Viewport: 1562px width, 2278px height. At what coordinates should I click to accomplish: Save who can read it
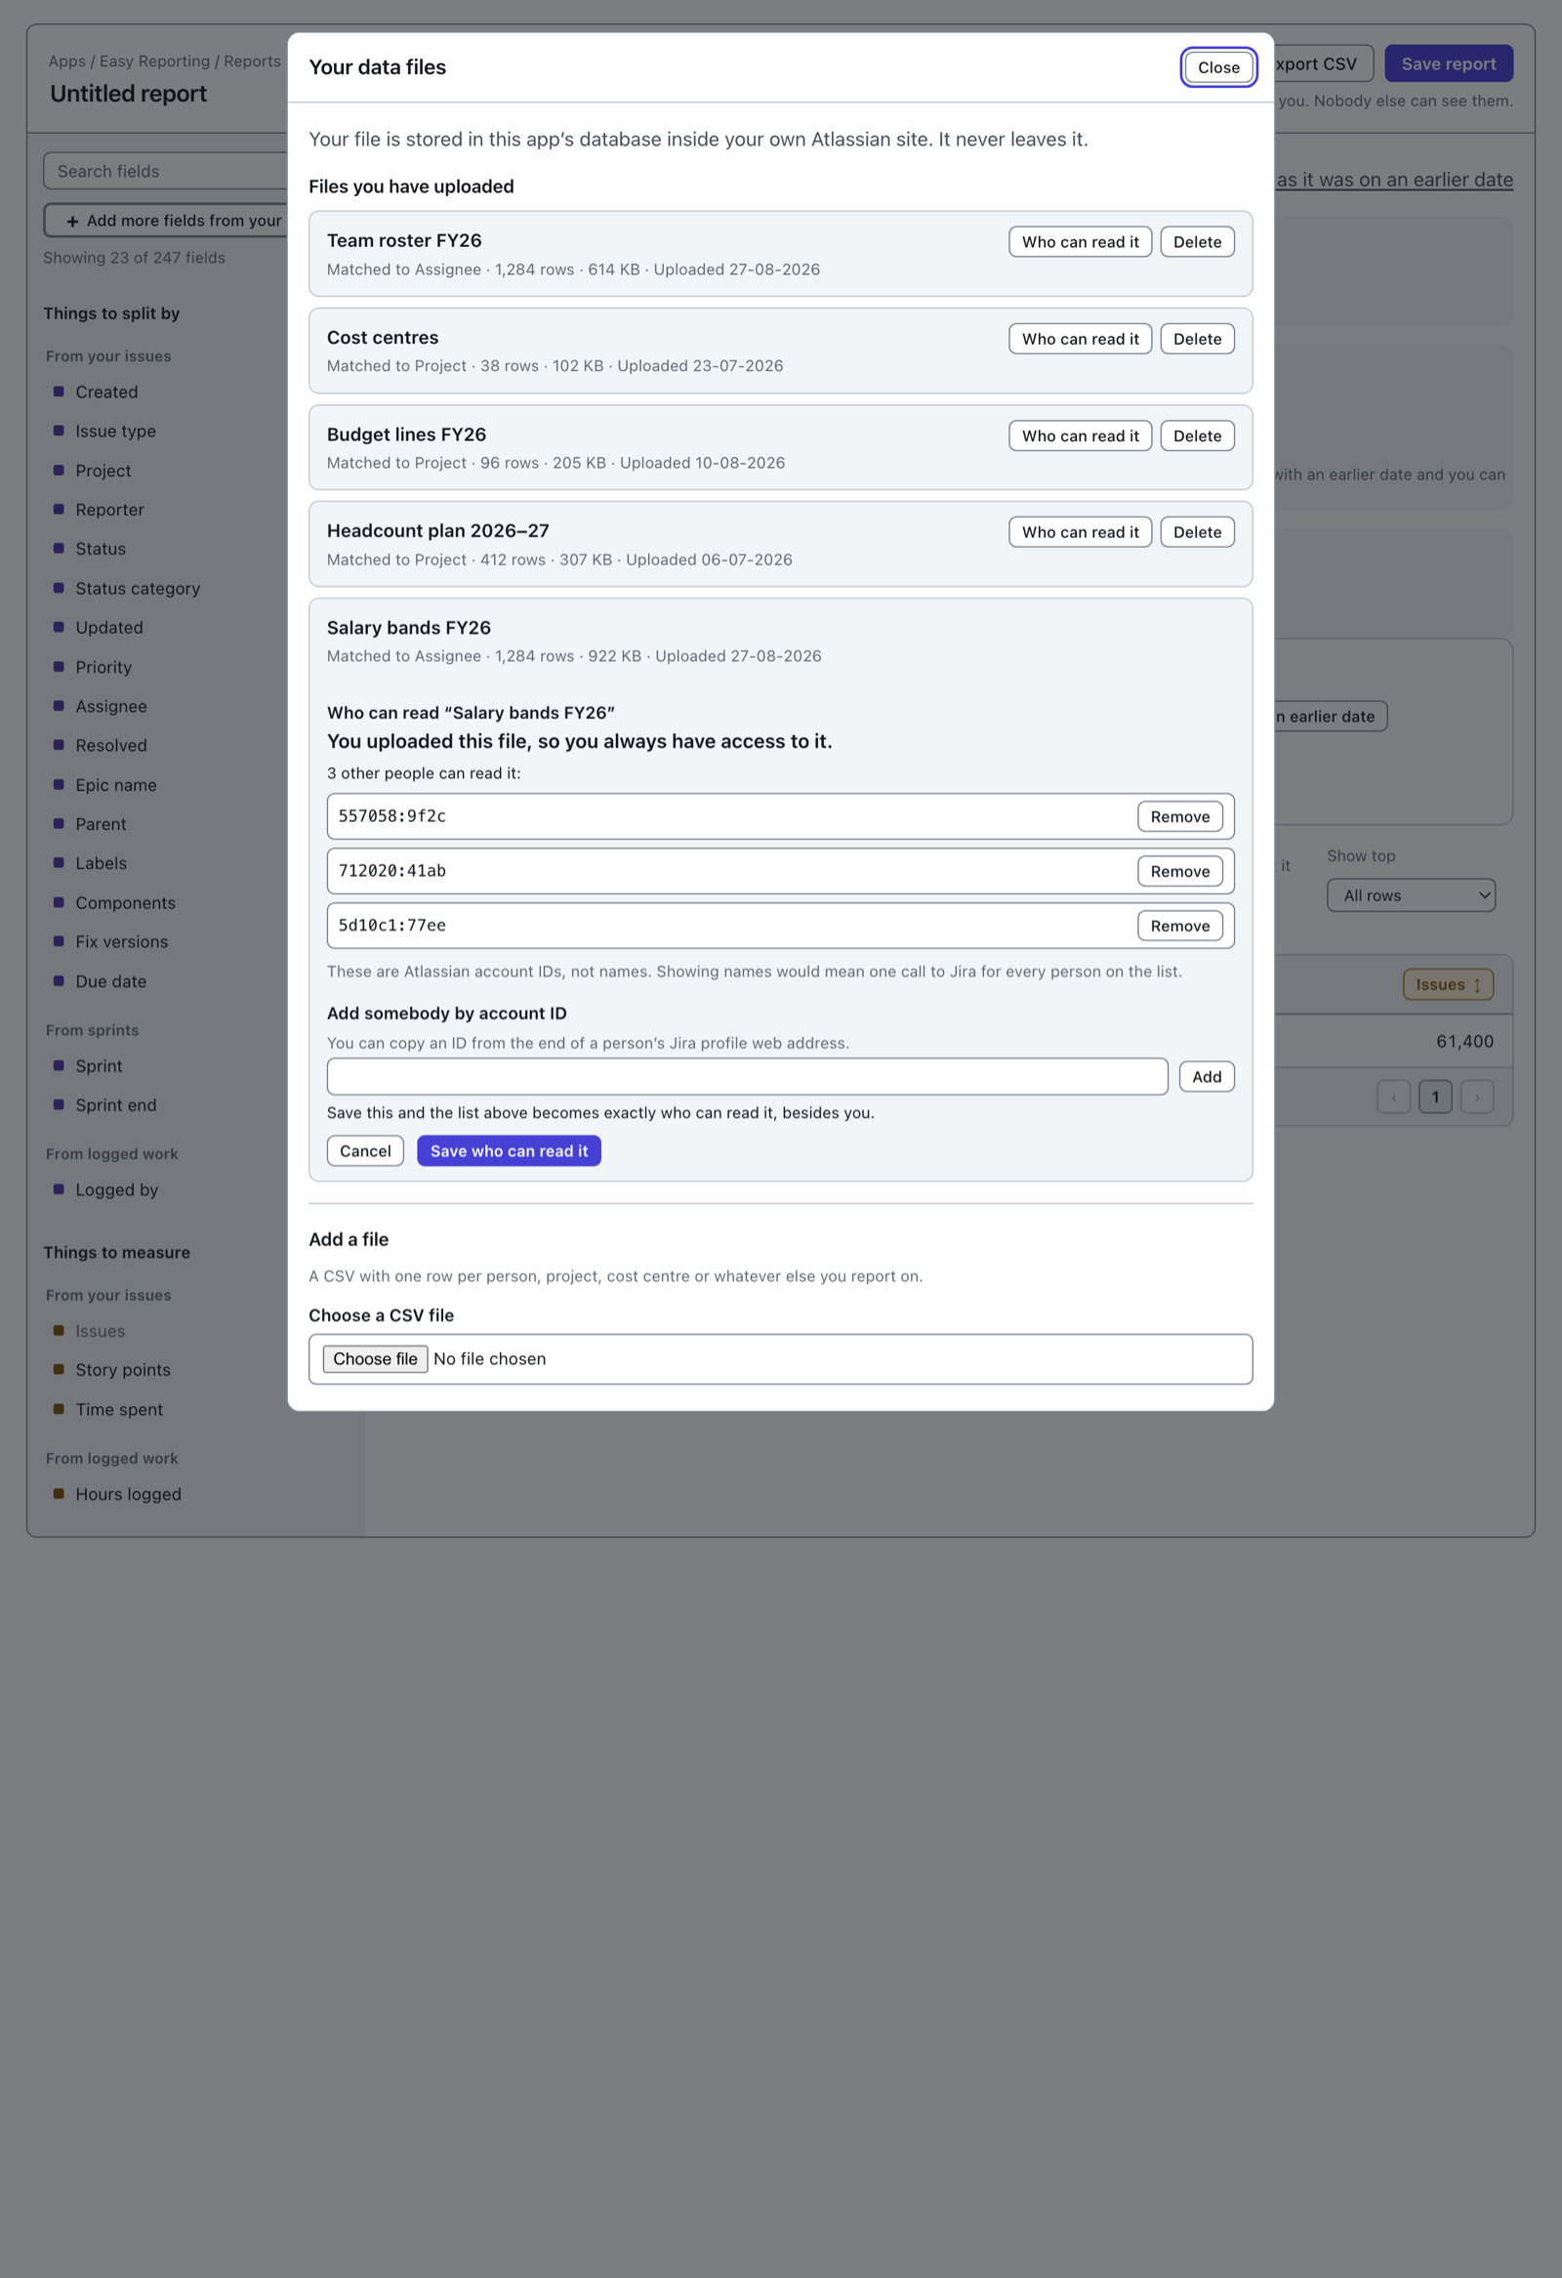tap(509, 1151)
